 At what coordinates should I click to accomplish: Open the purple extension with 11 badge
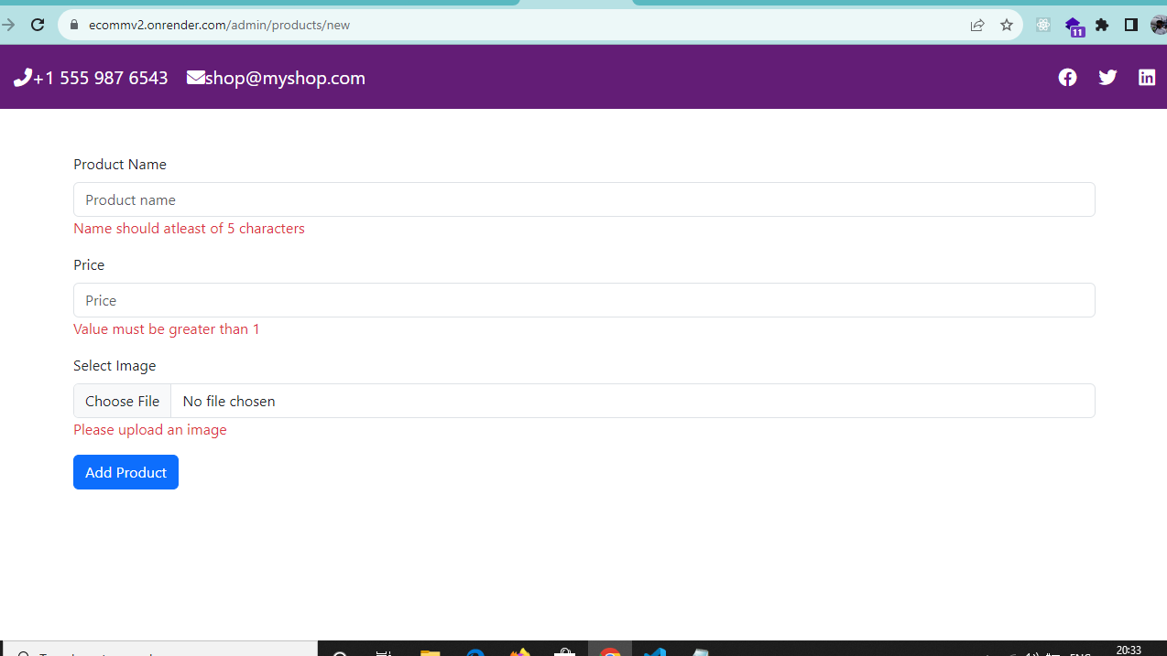point(1074,26)
